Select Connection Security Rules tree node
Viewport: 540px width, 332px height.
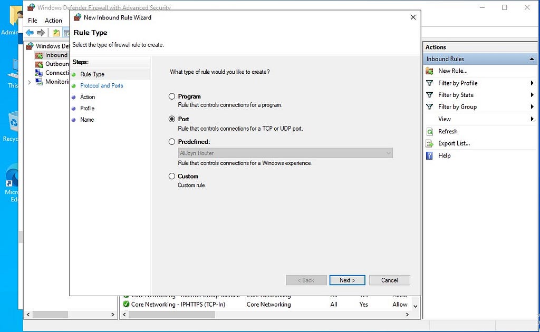pyautogui.click(x=57, y=73)
